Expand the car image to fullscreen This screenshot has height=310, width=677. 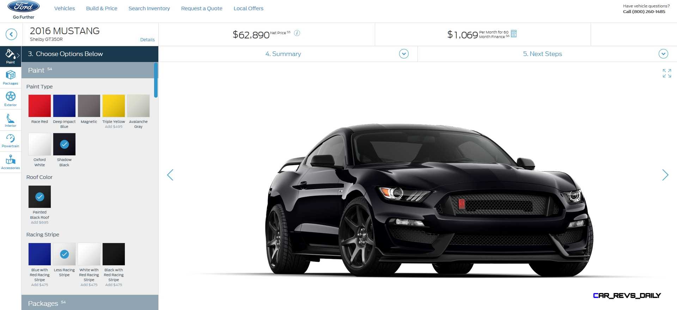(667, 73)
